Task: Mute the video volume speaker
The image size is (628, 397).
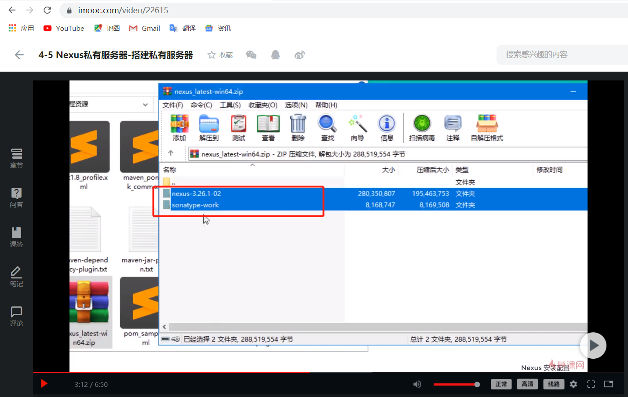Action: click(417, 384)
